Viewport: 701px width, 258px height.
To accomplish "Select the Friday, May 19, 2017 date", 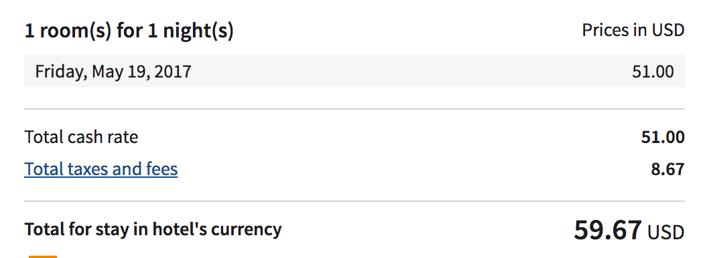I will pyautogui.click(x=113, y=72).
